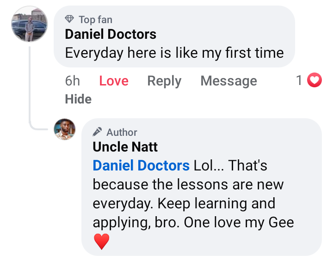Message Daniel Doctors from the comment
333x261 pixels.
pyautogui.click(x=228, y=81)
